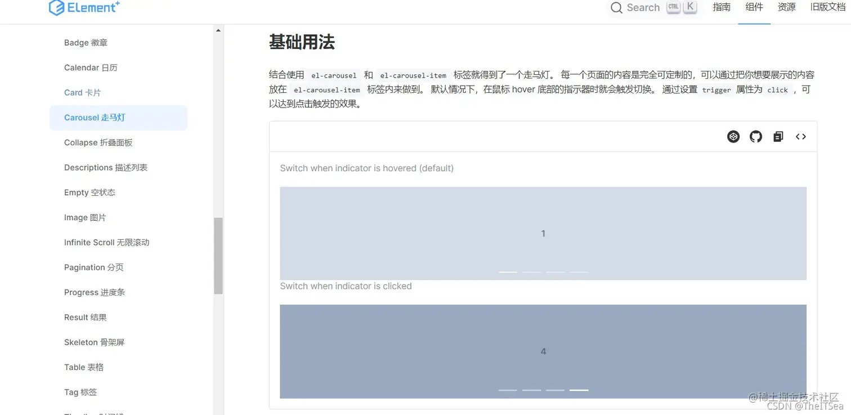Open Infinite Scroll 无限滚动 docs
The image size is (851, 415).
(106, 242)
